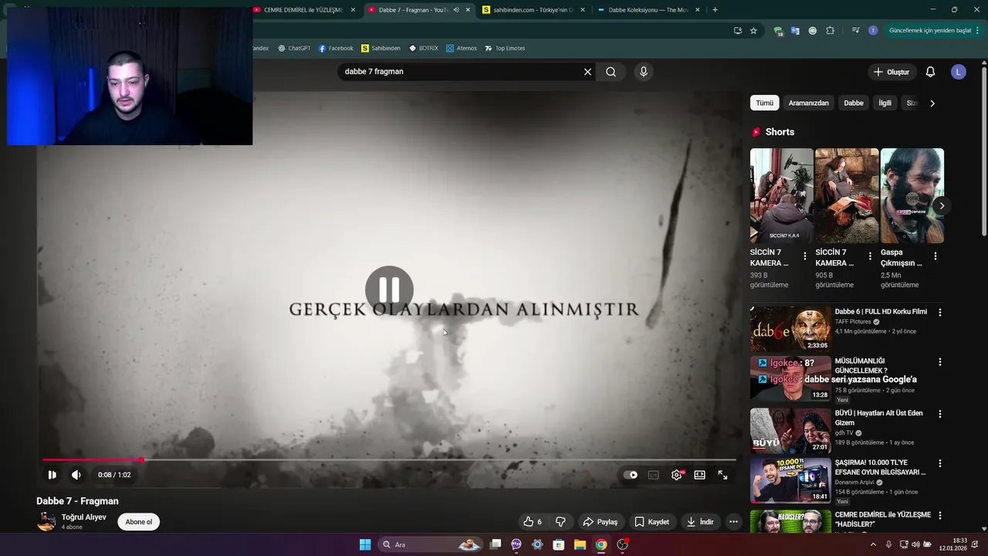Click the search magnifier button
Image resolution: width=988 pixels, height=556 pixels.
[x=611, y=72]
